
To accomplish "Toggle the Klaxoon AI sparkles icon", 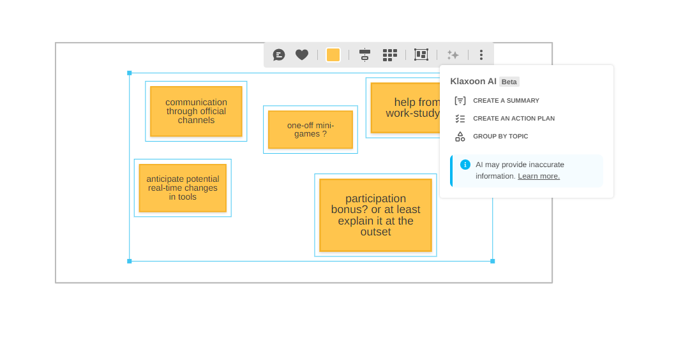I will tap(453, 55).
